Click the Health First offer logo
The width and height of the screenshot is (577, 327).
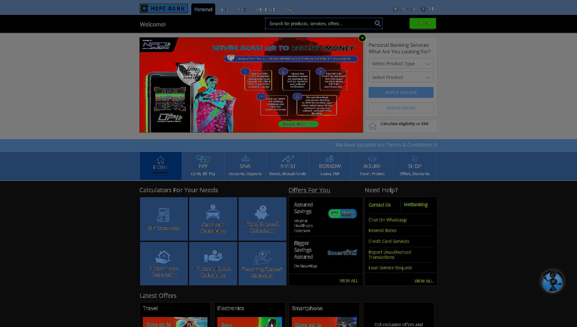click(x=342, y=214)
